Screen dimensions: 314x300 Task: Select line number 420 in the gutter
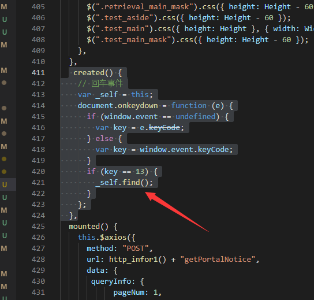(x=38, y=172)
